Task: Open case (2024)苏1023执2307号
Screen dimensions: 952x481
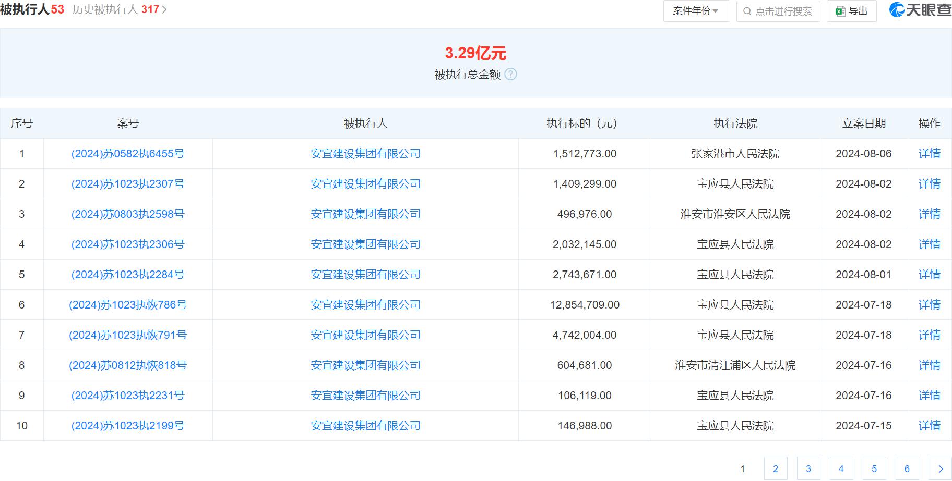Action: [x=128, y=184]
